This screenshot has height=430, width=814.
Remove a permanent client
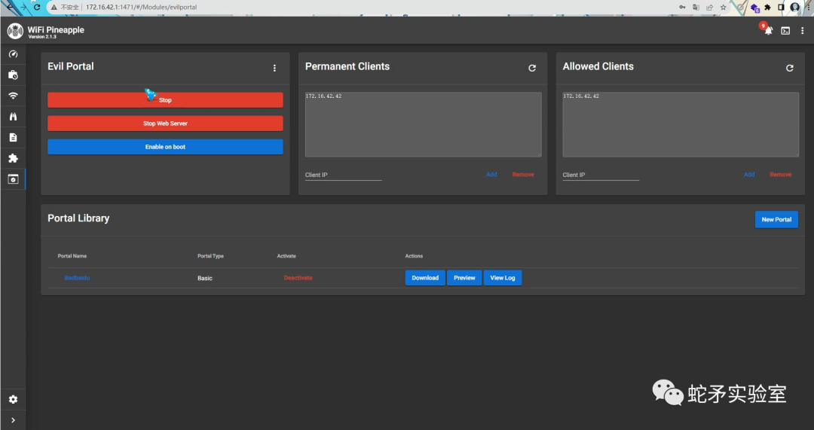click(x=523, y=175)
